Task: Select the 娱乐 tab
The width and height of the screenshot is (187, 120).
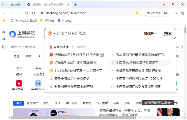Action: pyautogui.click(x=46, y=103)
